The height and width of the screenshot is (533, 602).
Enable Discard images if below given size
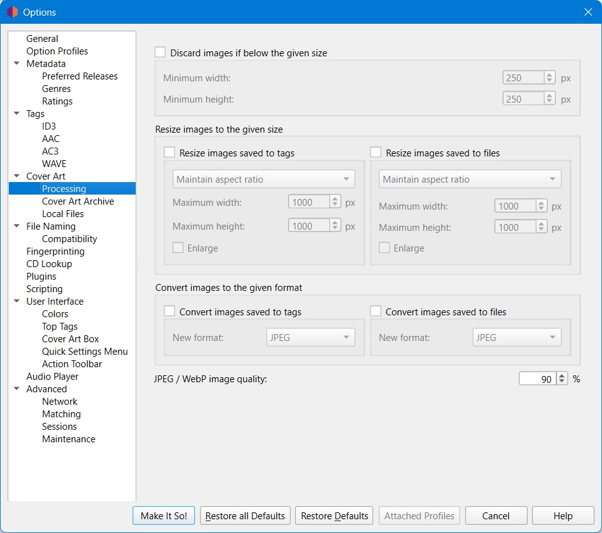pos(160,53)
